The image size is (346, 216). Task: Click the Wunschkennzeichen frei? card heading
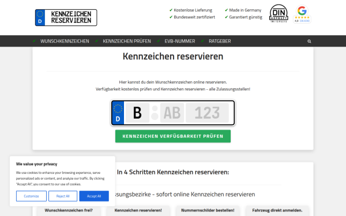(69, 210)
